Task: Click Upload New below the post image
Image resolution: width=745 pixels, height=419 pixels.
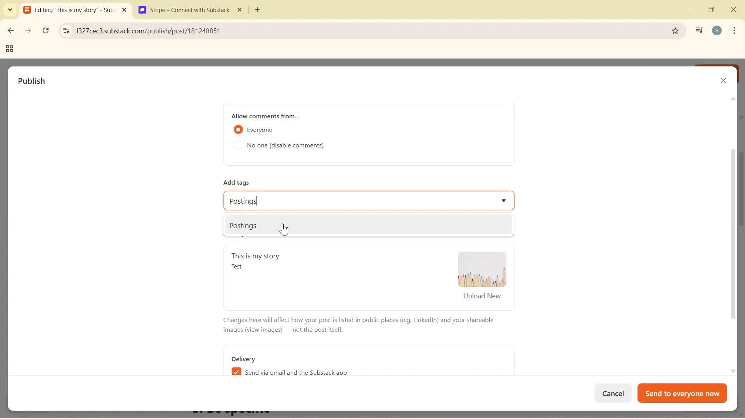Action: pos(482,296)
